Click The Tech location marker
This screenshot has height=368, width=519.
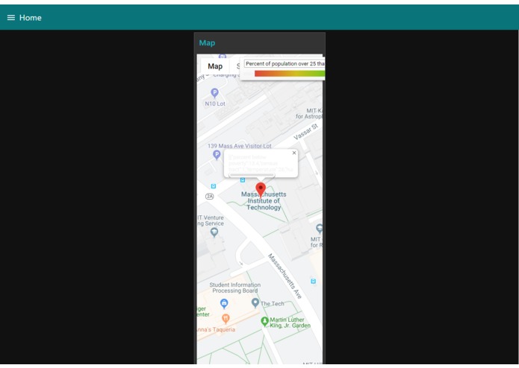[255, 302]
